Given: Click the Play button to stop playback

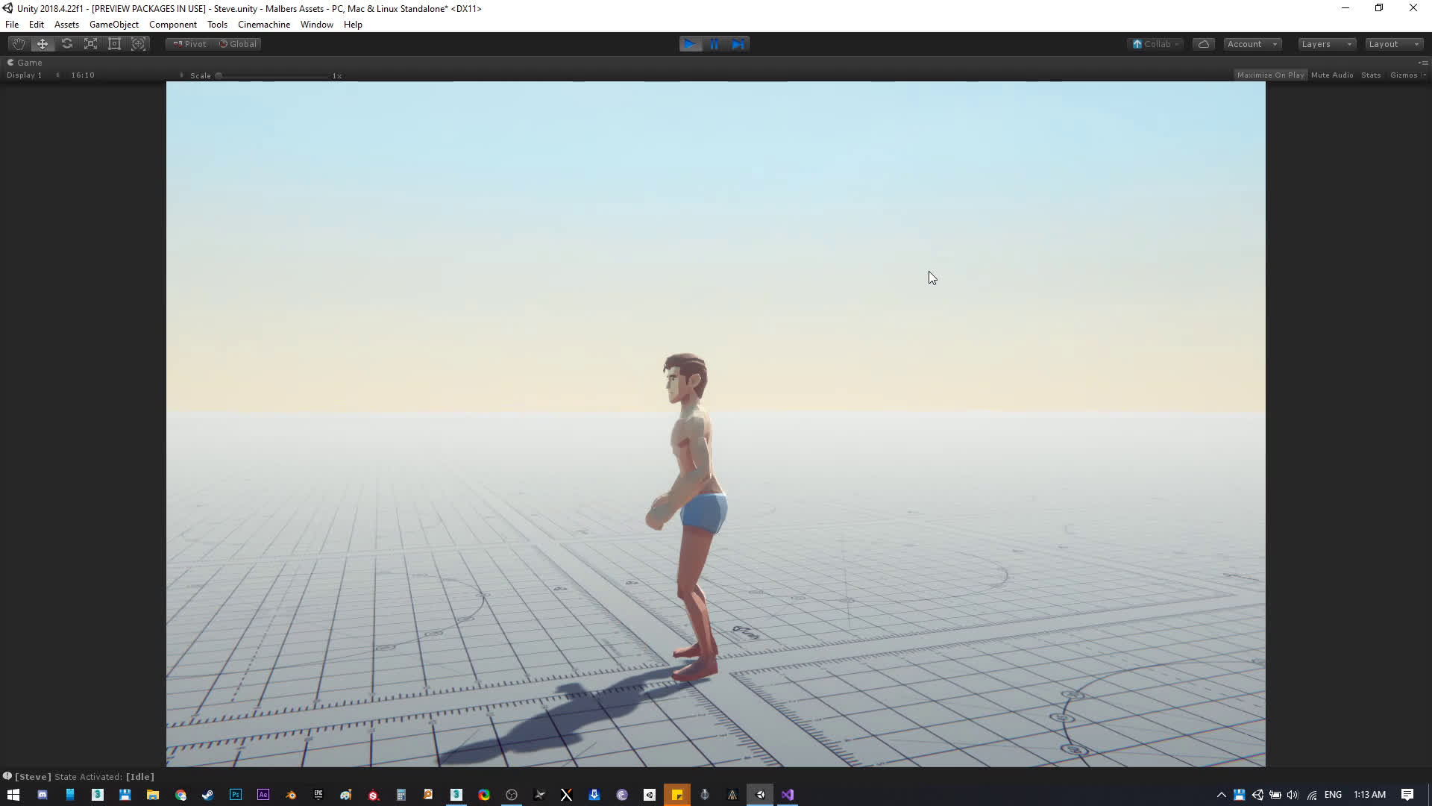Looking at the screenshot, I should point(690,44).
